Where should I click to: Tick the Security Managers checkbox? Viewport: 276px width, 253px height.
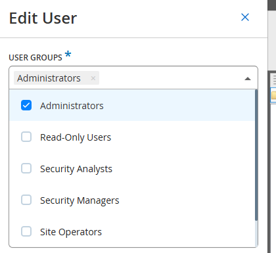[x=26, y=200]
